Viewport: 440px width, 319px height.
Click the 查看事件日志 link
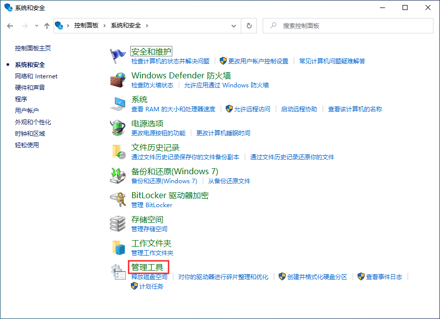click(384, 277)
